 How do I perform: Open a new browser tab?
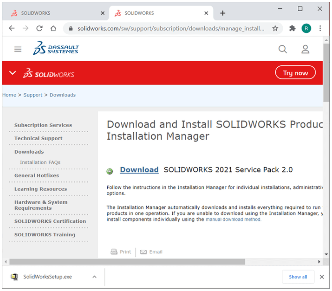tap(222, 13)
